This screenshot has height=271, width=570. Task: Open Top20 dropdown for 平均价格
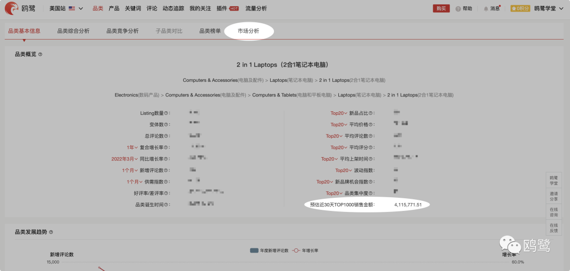tap(339, 124)
